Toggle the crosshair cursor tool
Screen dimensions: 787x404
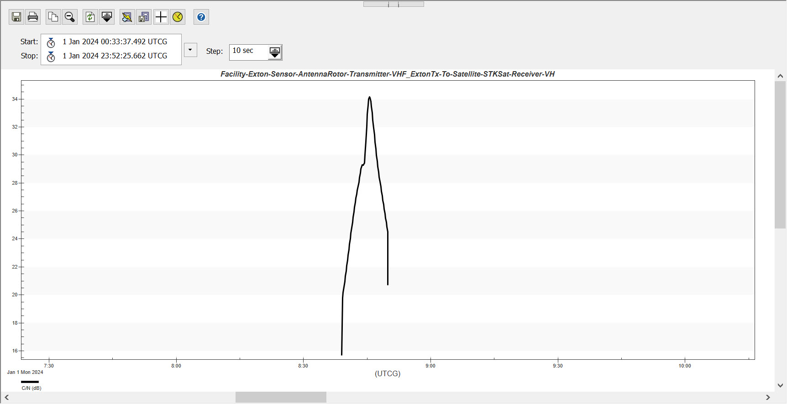coord(161,17)
